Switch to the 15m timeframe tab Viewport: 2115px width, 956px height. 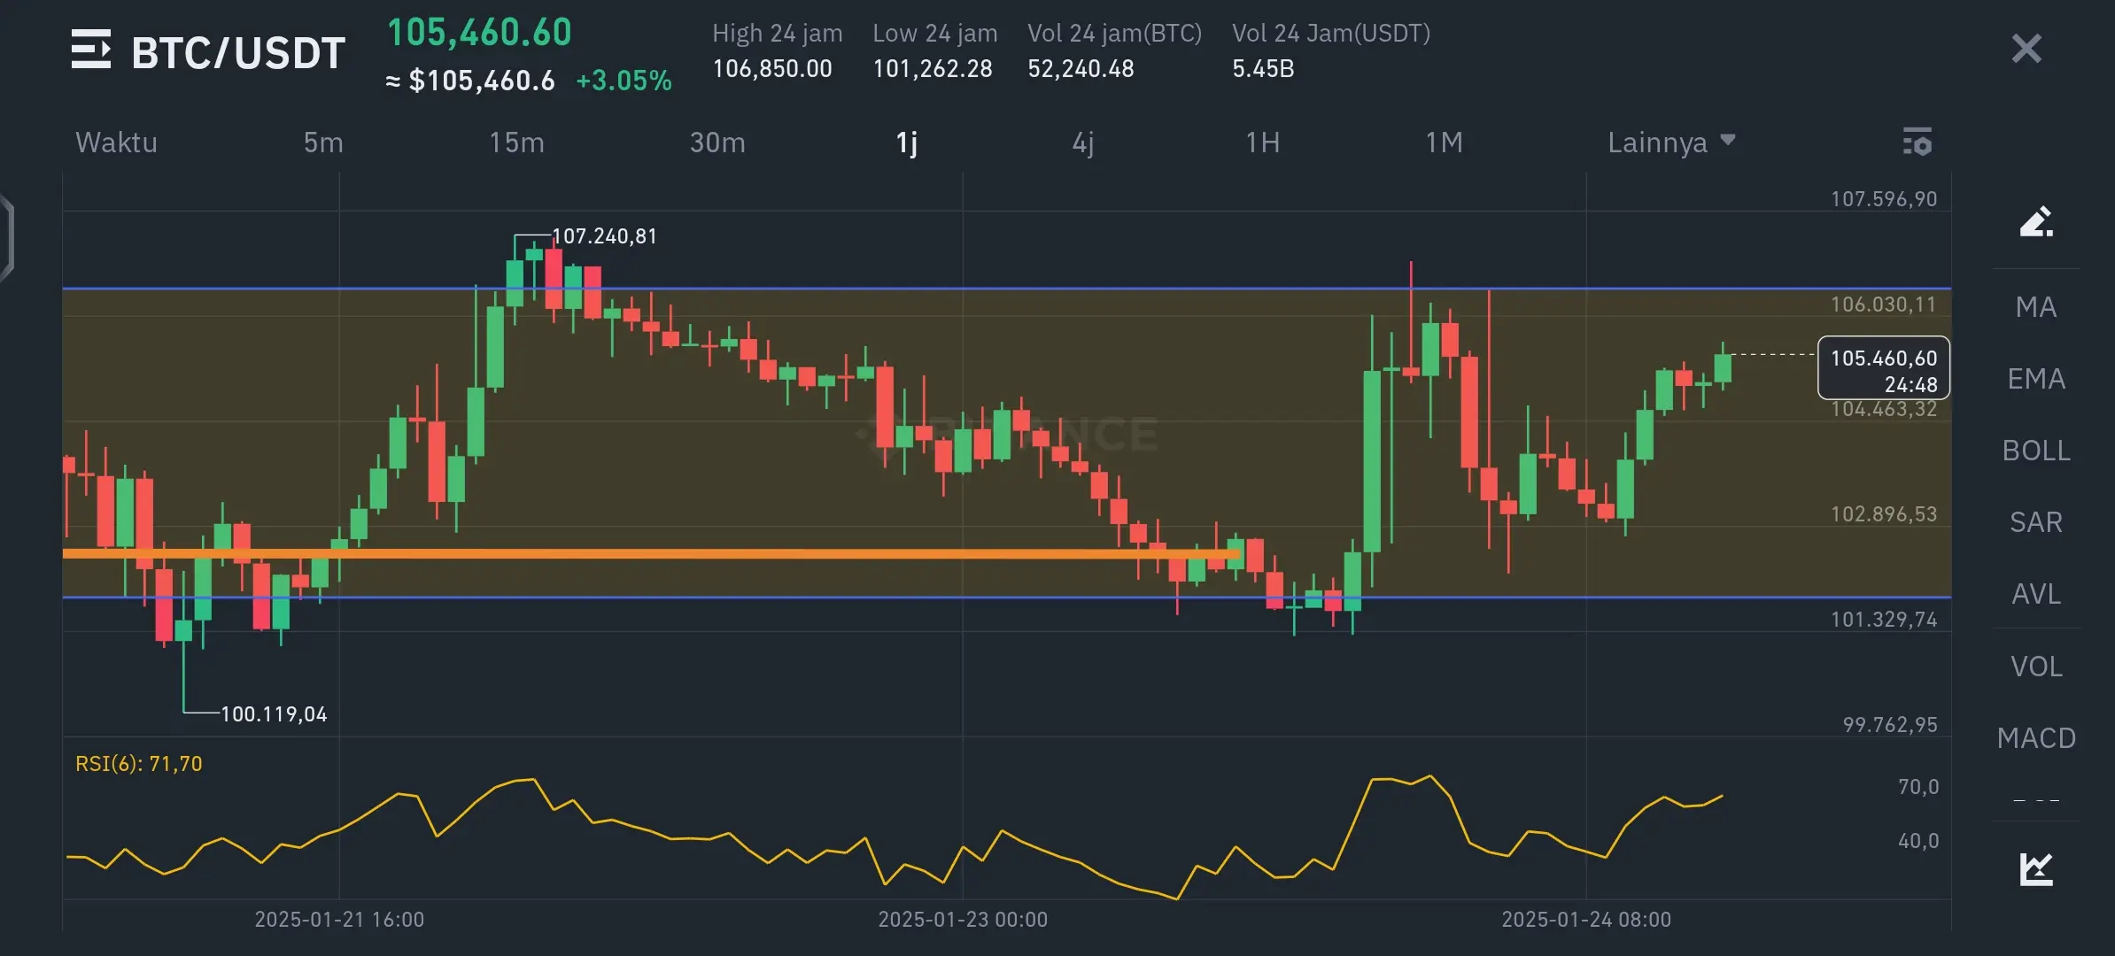516,143
